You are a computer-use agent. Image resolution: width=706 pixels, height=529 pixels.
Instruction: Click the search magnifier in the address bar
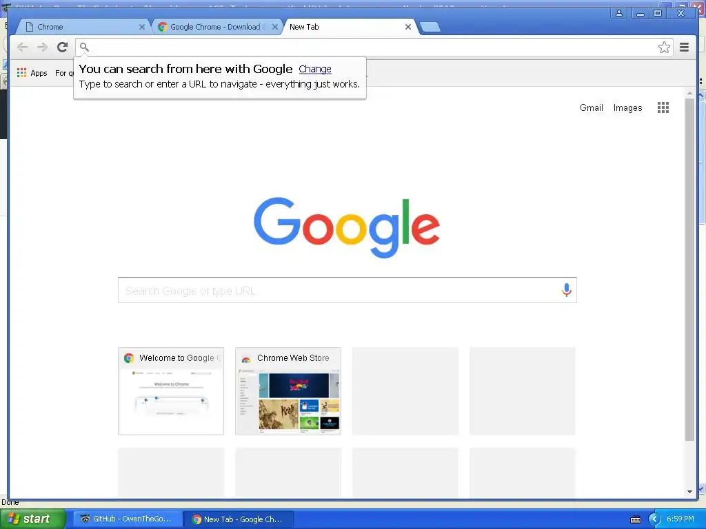pyautogui.click(x=84, y=47)
